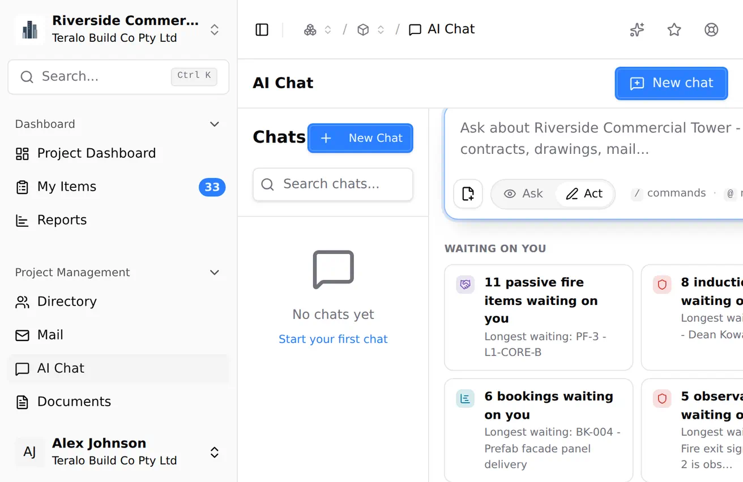Click the empty chat bubble icon
Screen dimensions: 743x482
333,270
